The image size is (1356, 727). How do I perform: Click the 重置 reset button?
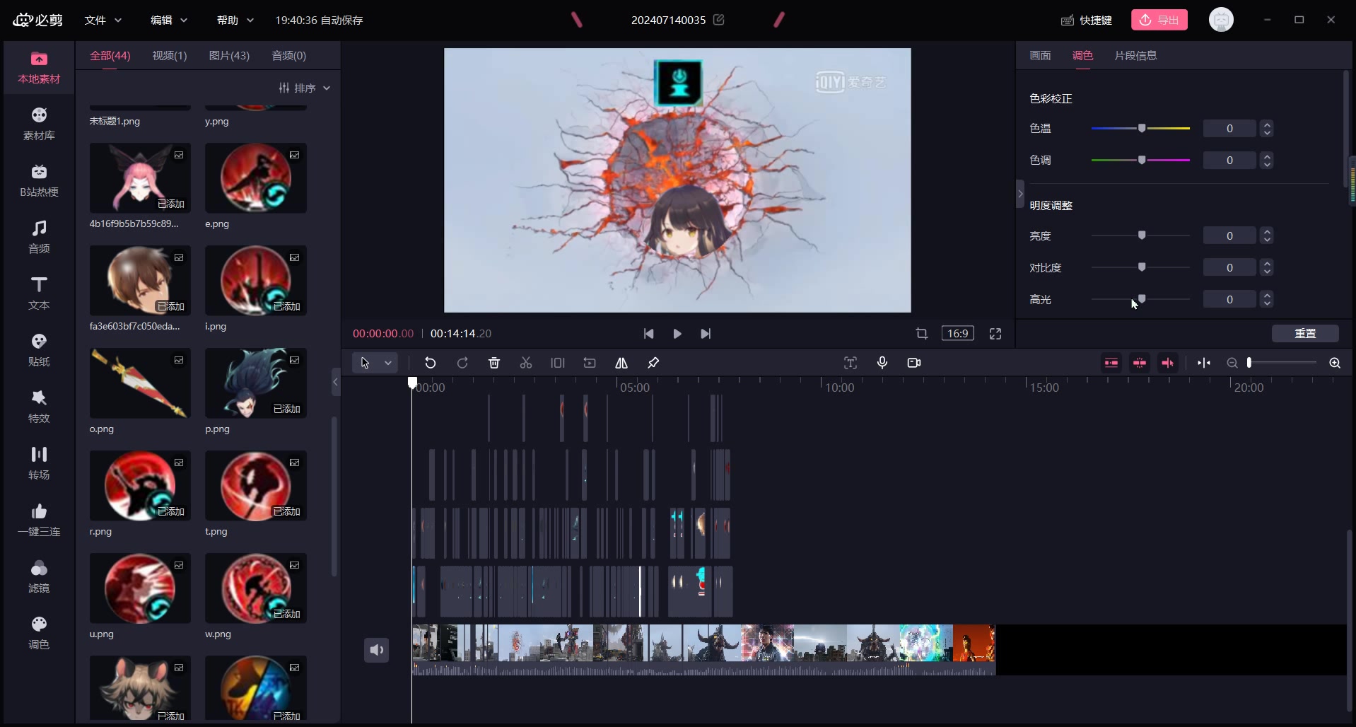(1305, 333)
